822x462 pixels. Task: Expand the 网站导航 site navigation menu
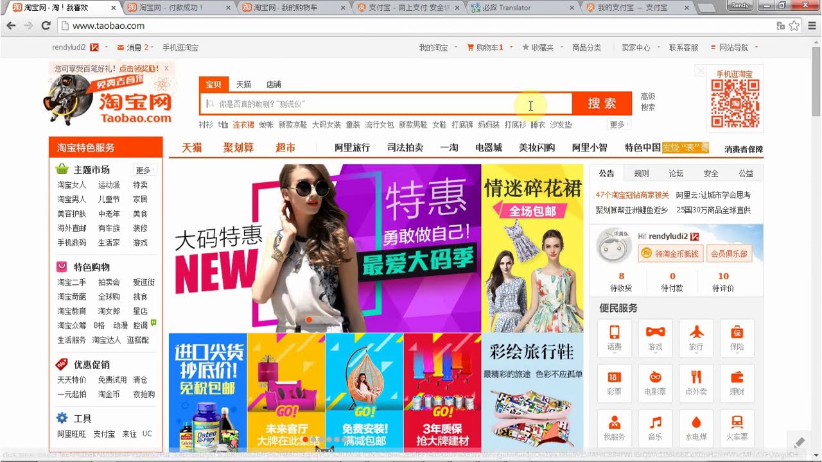click(734, 47)
